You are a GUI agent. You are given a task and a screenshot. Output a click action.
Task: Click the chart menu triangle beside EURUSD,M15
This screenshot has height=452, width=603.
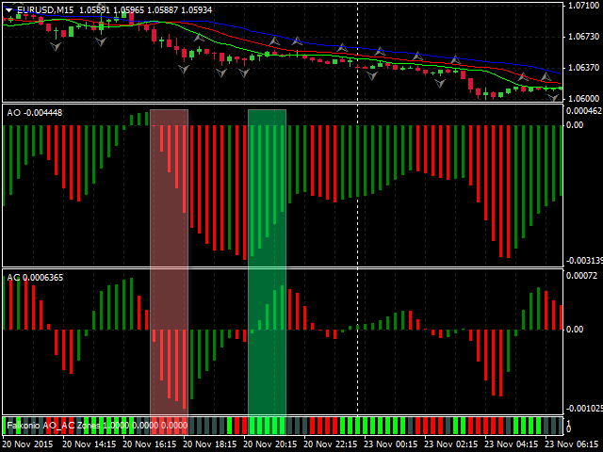click(8, 9)
